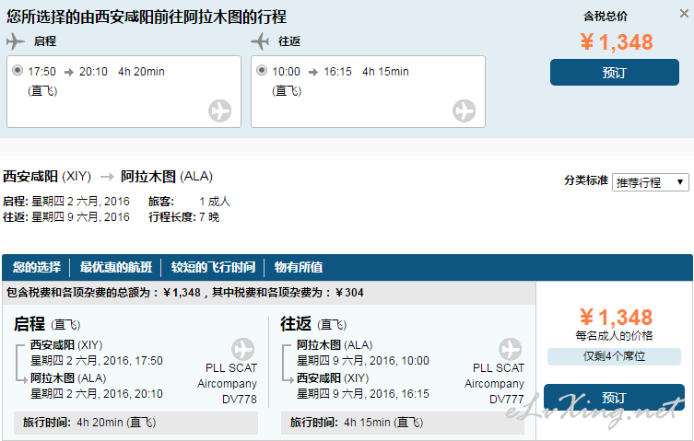Screen dimensions: 694x441
Task: Click the lower 预订 button beside flight details
Action: tap(614, 397)
